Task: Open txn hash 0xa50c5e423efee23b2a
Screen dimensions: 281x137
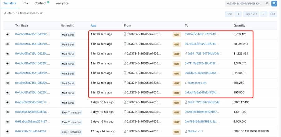Action: pyautogui.click(x=32, y=112)
